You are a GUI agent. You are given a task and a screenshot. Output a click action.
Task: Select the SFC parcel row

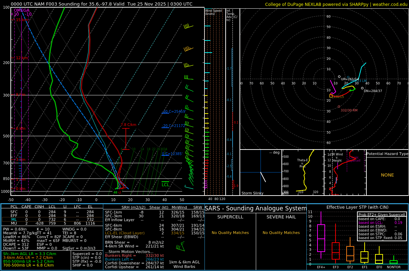[x=52, y=212]
